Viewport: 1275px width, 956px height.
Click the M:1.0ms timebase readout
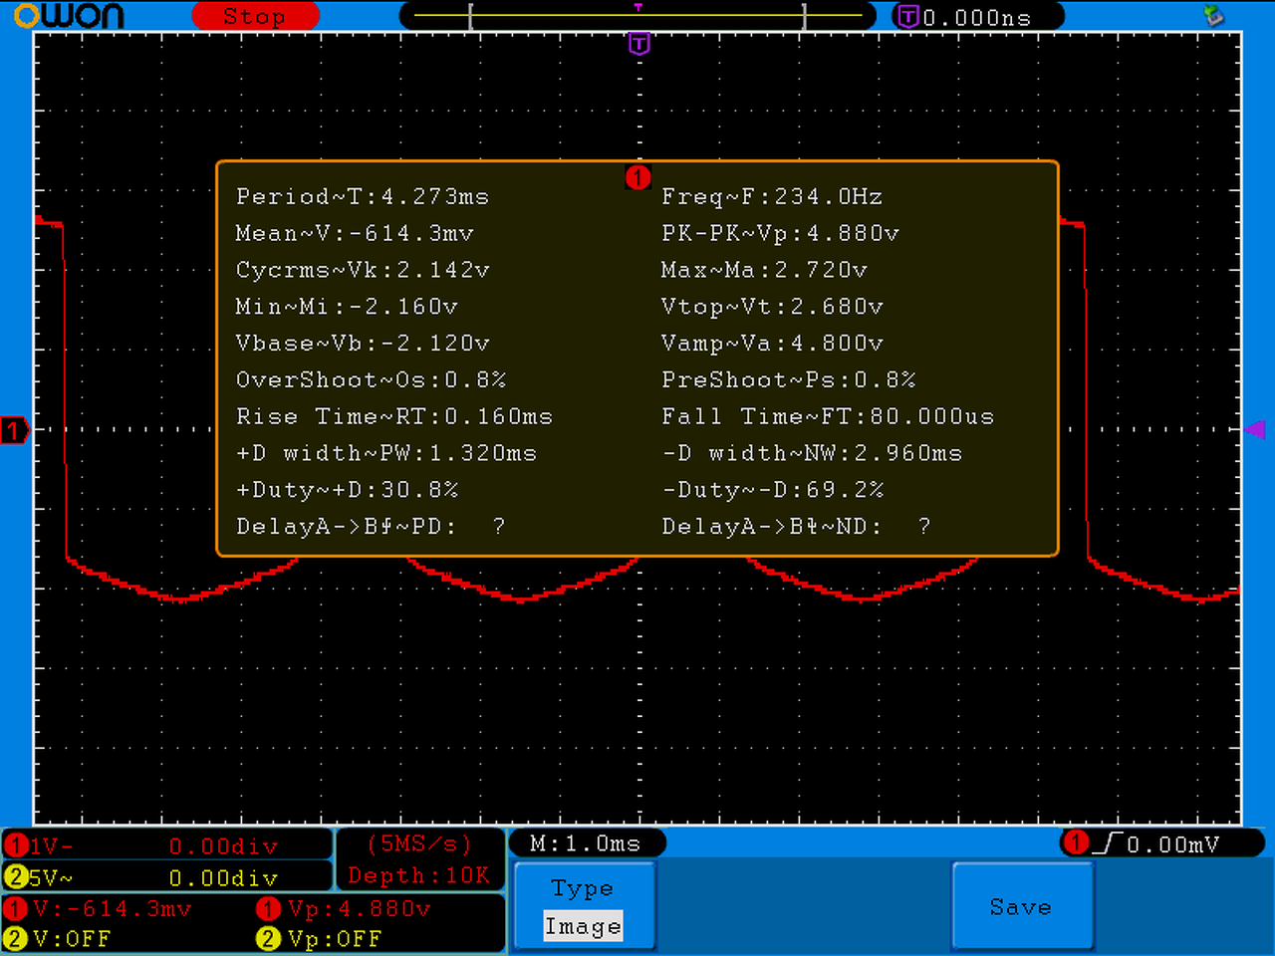tap(587, 843)
